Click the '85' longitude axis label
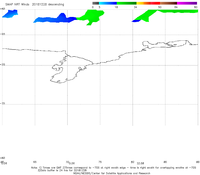 point(165,162)
